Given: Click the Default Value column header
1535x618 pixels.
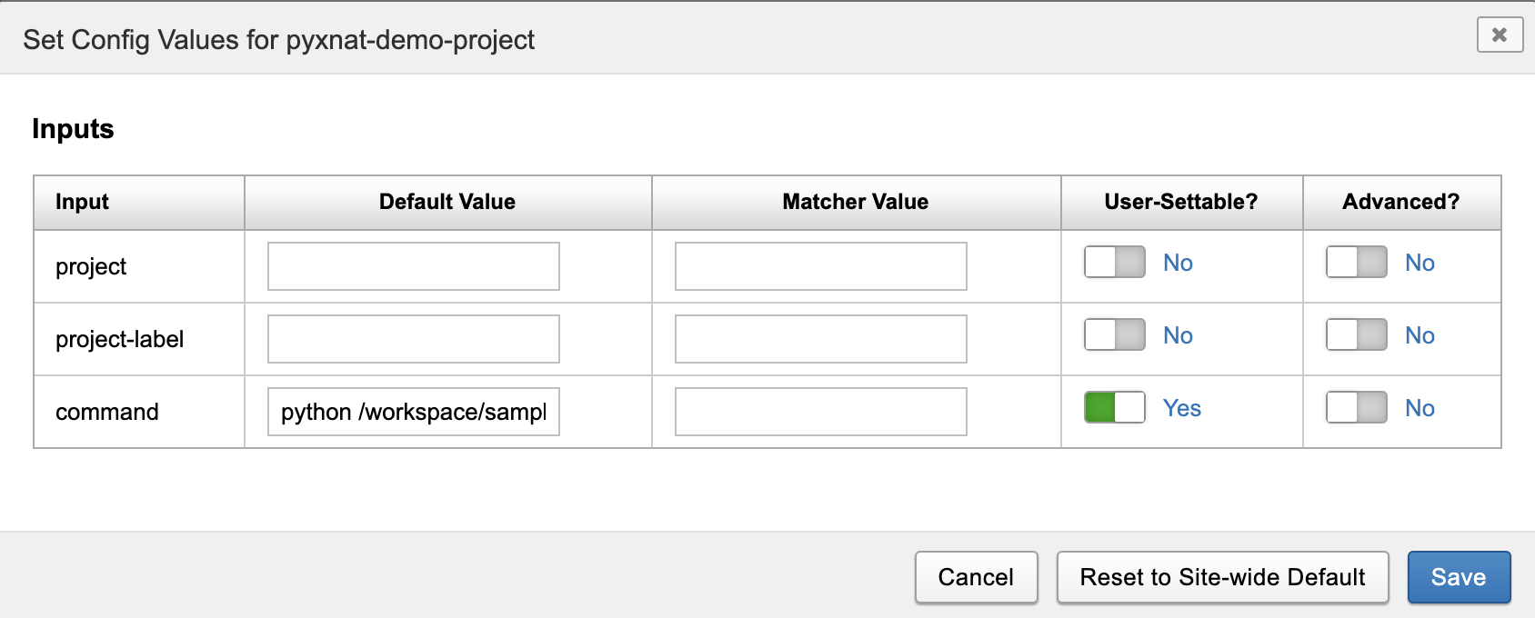Looking at the screenshot, I should pyautogui.click(x=447, y=202).
